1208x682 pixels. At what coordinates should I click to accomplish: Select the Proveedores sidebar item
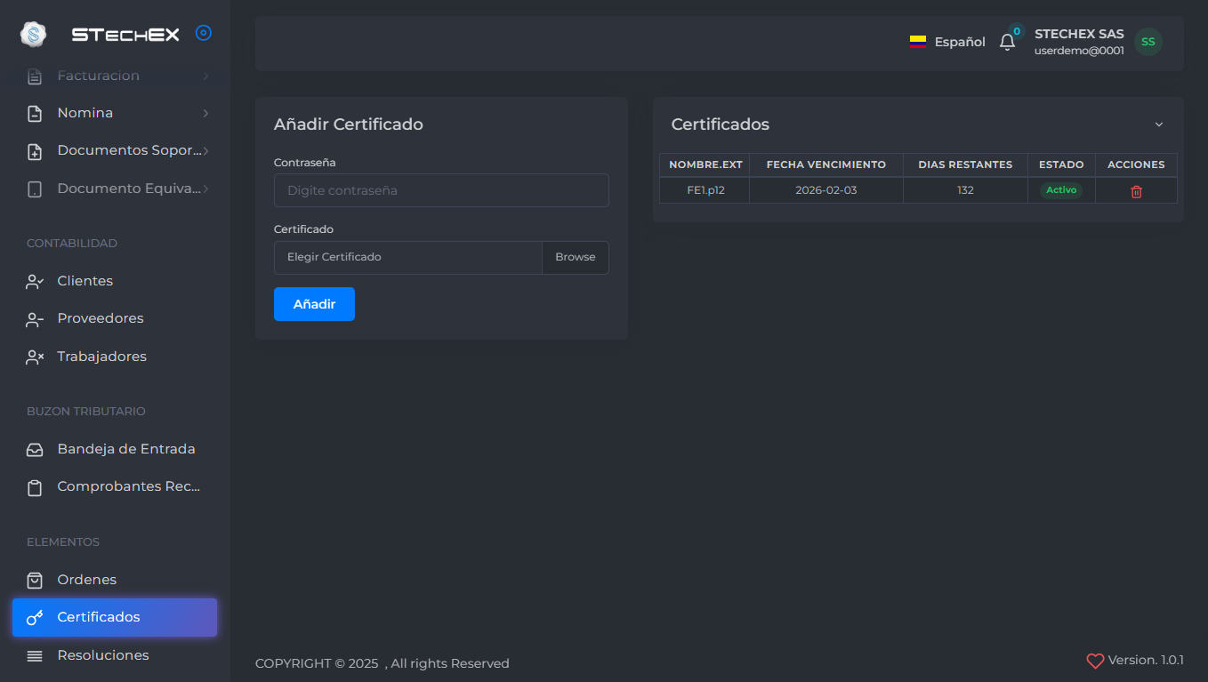pos(100,318)
